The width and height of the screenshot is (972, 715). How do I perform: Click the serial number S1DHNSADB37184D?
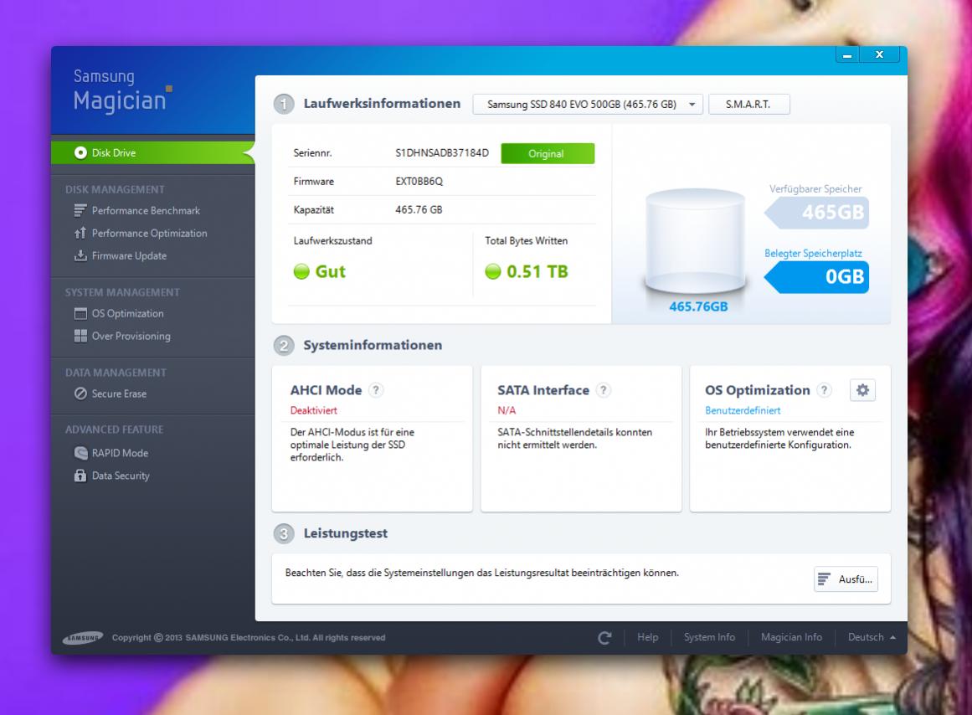pos(442,153)
